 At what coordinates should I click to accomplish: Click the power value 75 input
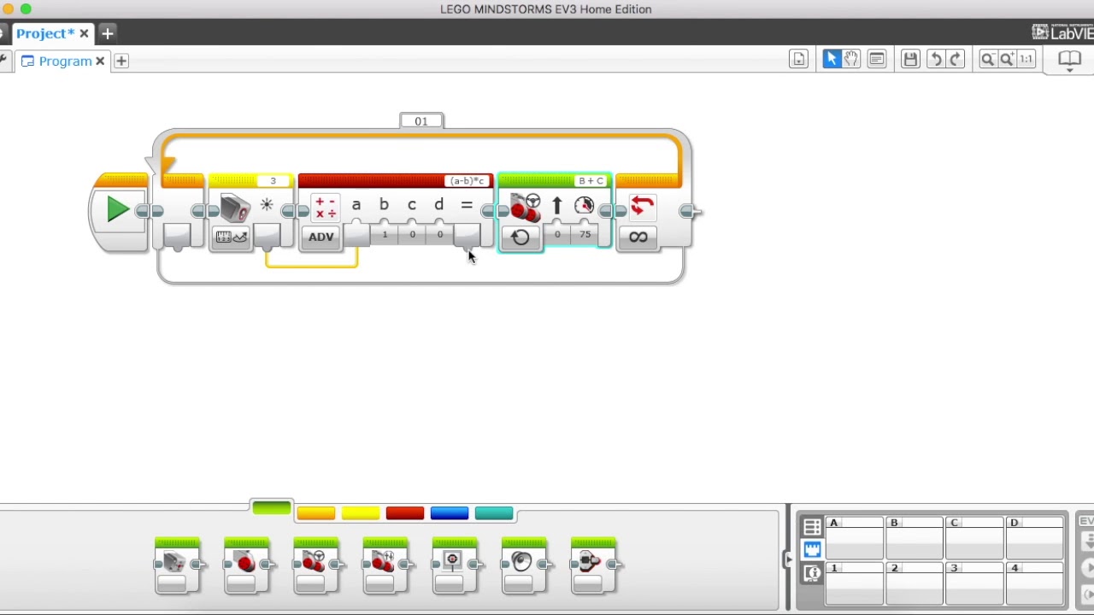585,234
